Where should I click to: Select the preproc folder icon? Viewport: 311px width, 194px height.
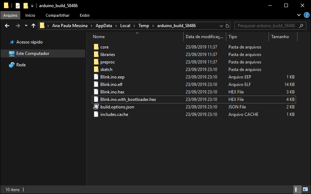coord(96,62)
